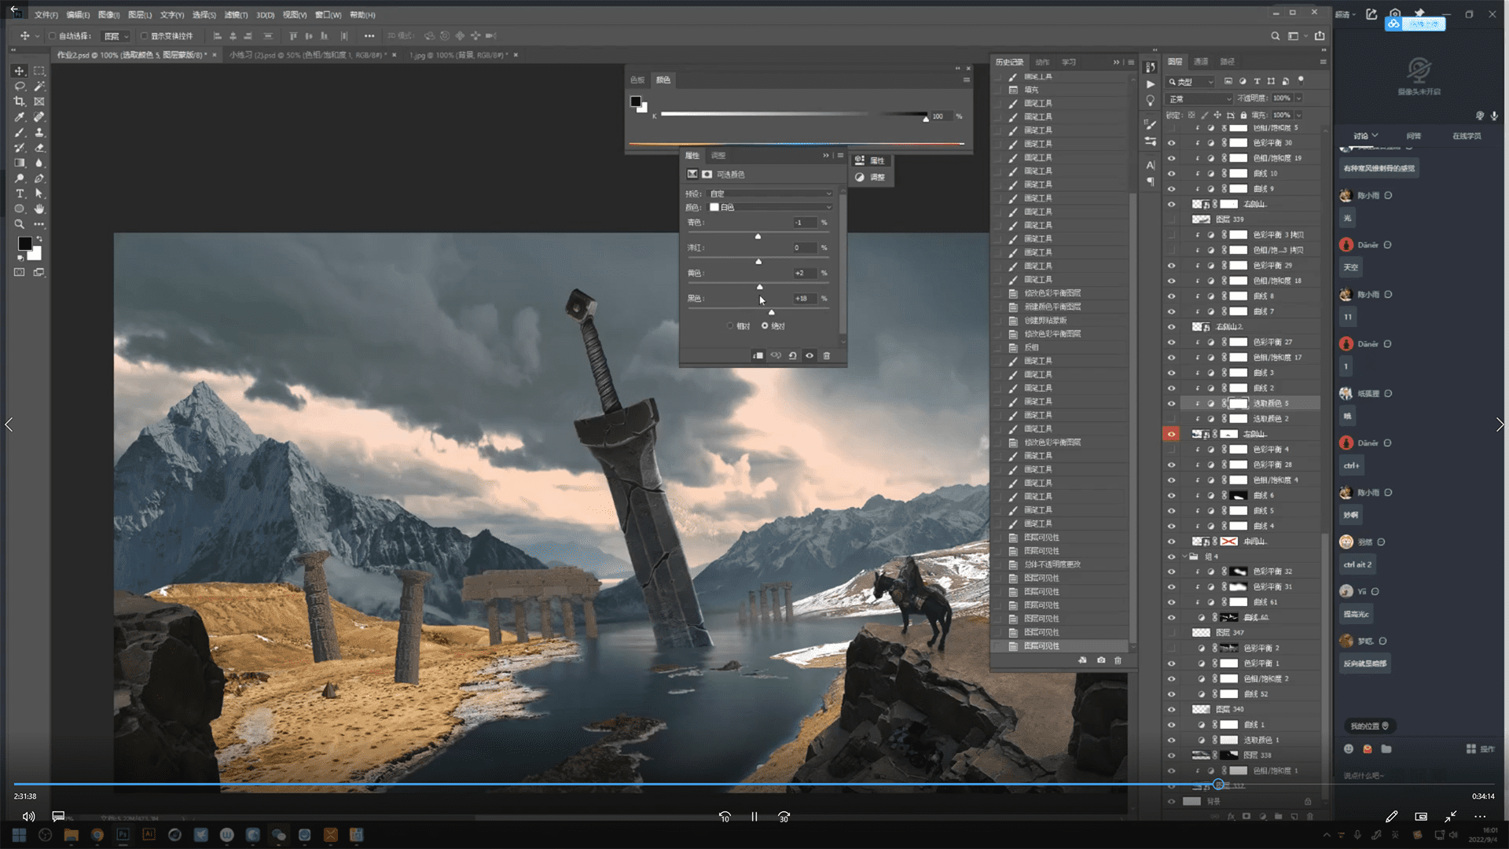Enable the 自动选择 checkbox
This screenshot has height=849, width=1509.
point(52,36)
